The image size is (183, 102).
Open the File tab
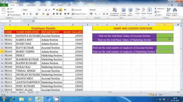pyautogui.click(x=4, y=5)
